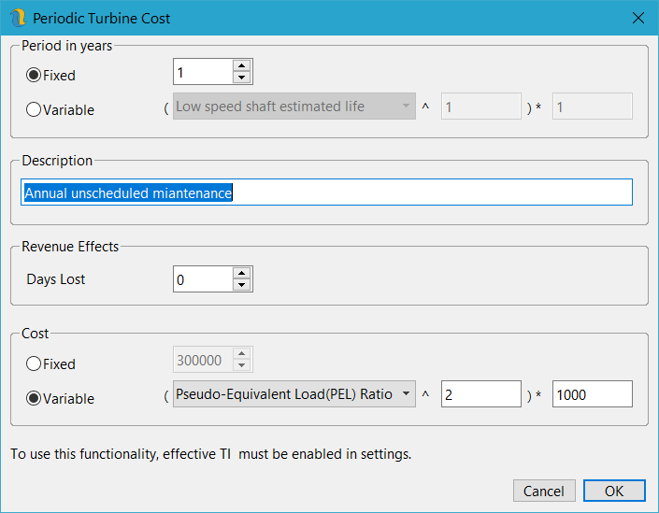Close the Periodic Turbine Cost dialog
659x513 pixels.
(x=638, y=18)
